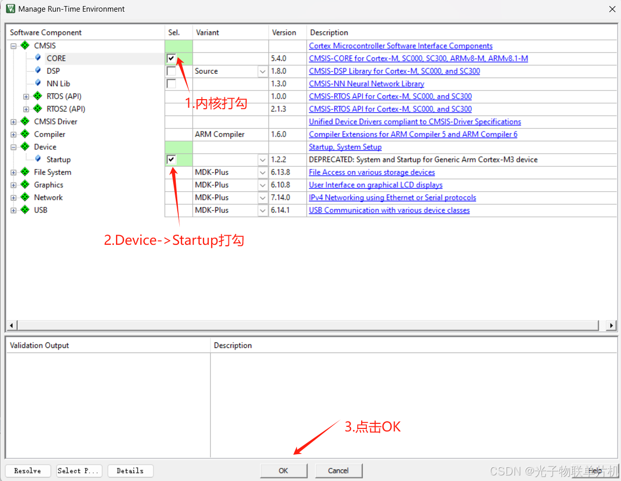Click the RTOS2 (API) green icon
Screen dimensions: 621x481
37,109
